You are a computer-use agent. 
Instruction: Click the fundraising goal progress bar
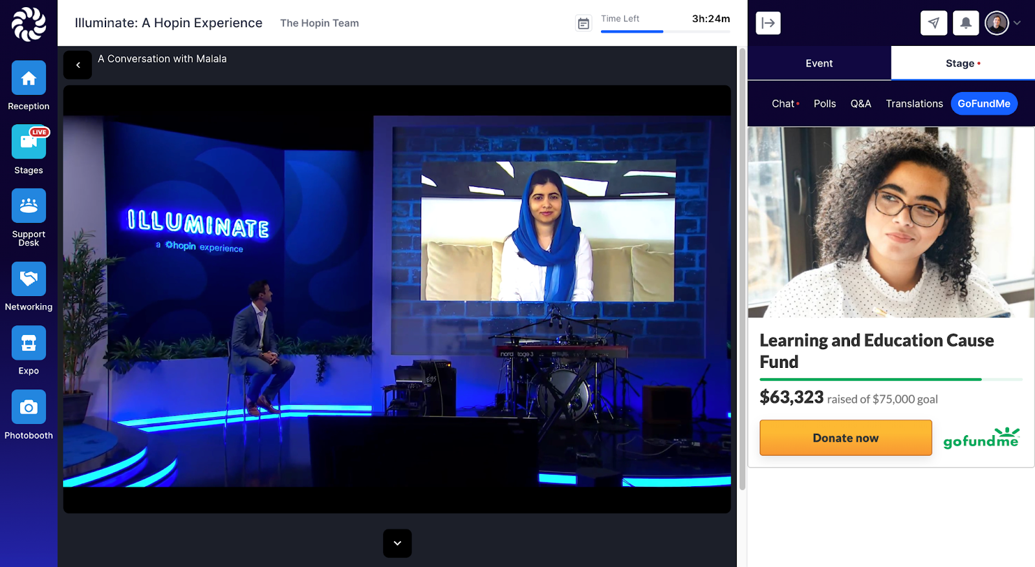891,380
